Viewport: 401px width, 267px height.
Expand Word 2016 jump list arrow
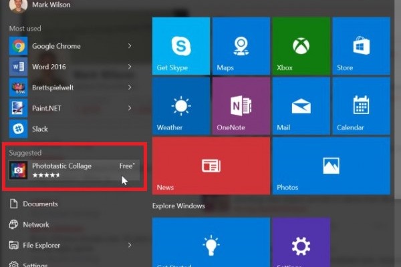[130, 67]
